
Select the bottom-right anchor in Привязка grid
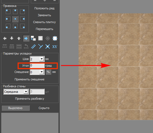22,26
